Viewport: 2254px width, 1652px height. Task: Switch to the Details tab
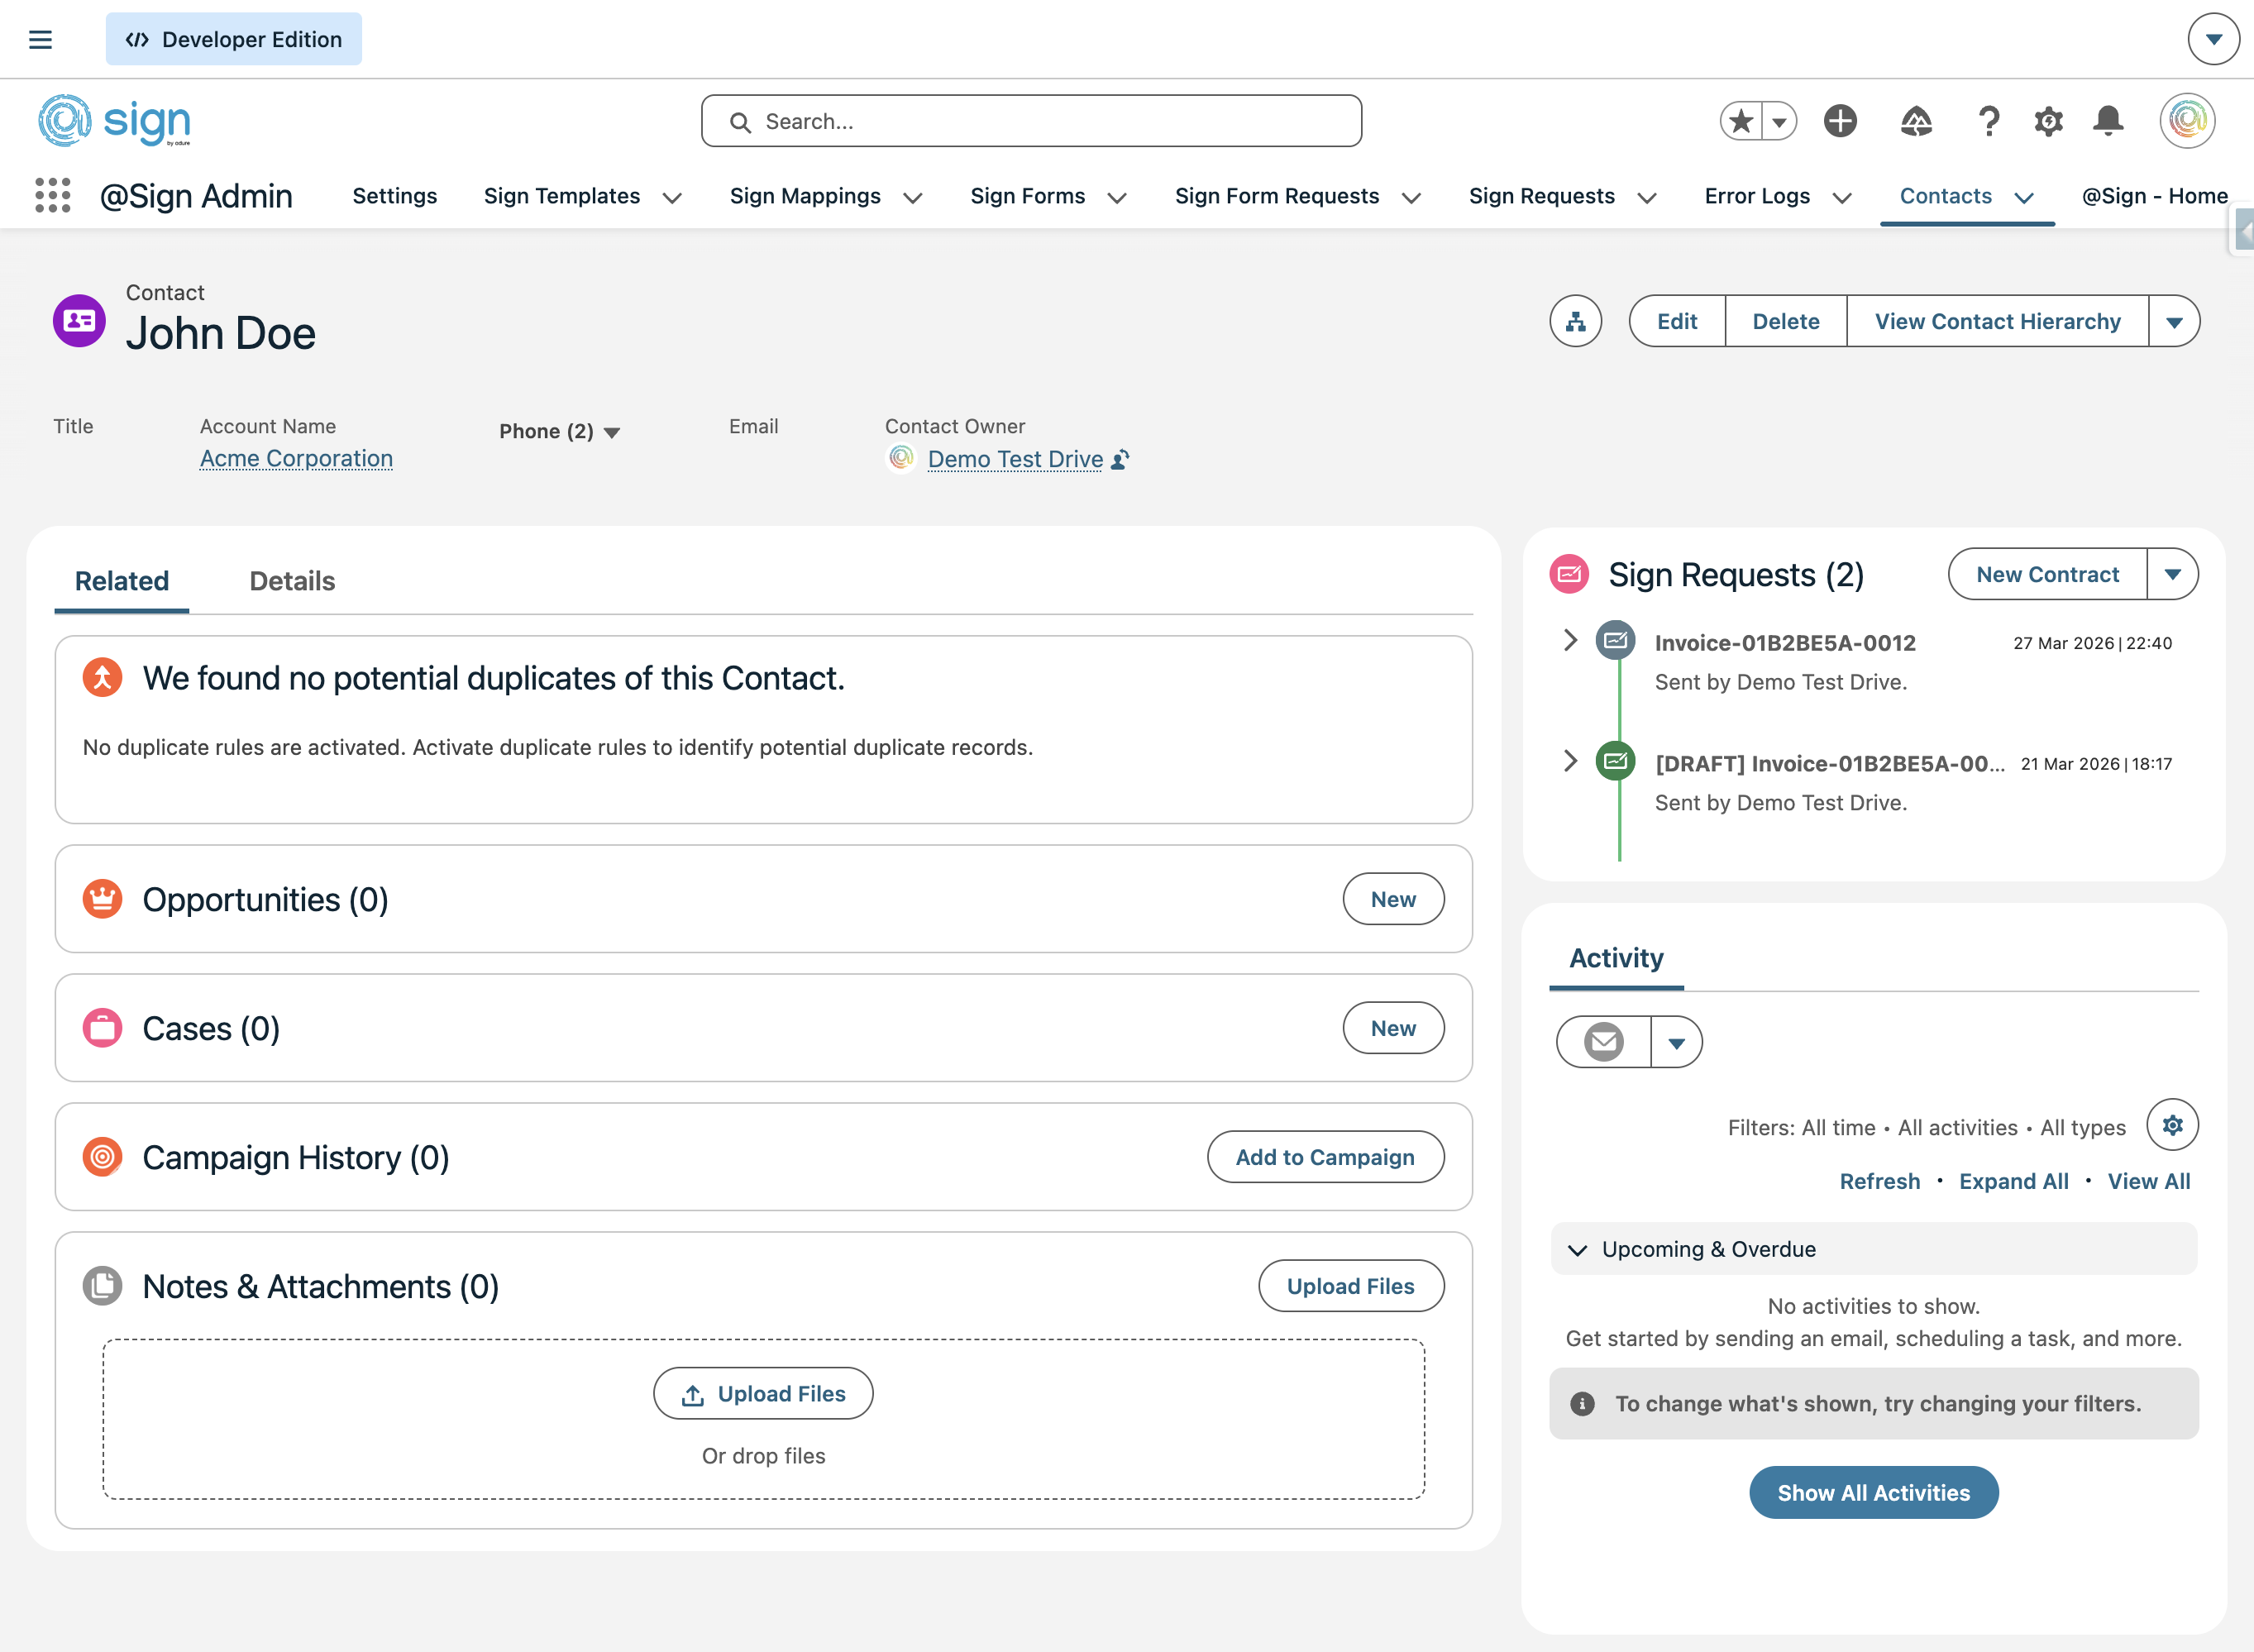pos(292,581)
